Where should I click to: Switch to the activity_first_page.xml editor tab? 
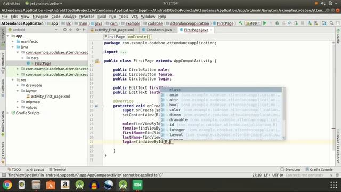coord(114,30)
